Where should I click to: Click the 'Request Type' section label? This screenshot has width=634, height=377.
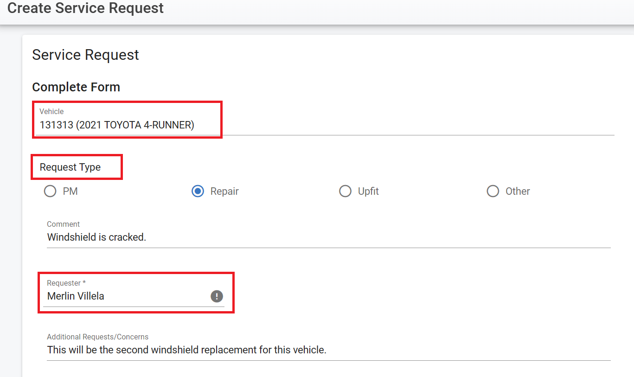(70, 167)
